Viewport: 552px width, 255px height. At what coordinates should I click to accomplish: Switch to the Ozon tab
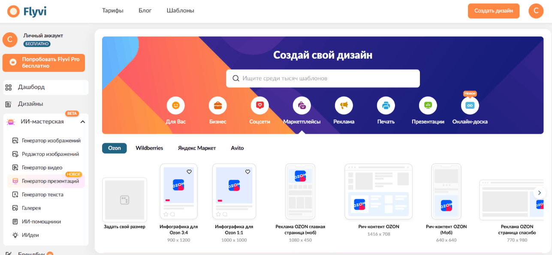tap(115, 148)
